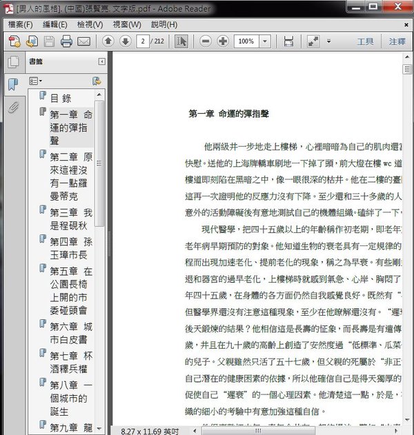Collapse the bookmarks navigation pane
This screenshot has width=414, height=435.
tap(102, 61)
